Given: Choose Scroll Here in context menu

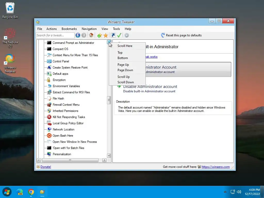Looking at the screenshot, I should tap(127, 46).
